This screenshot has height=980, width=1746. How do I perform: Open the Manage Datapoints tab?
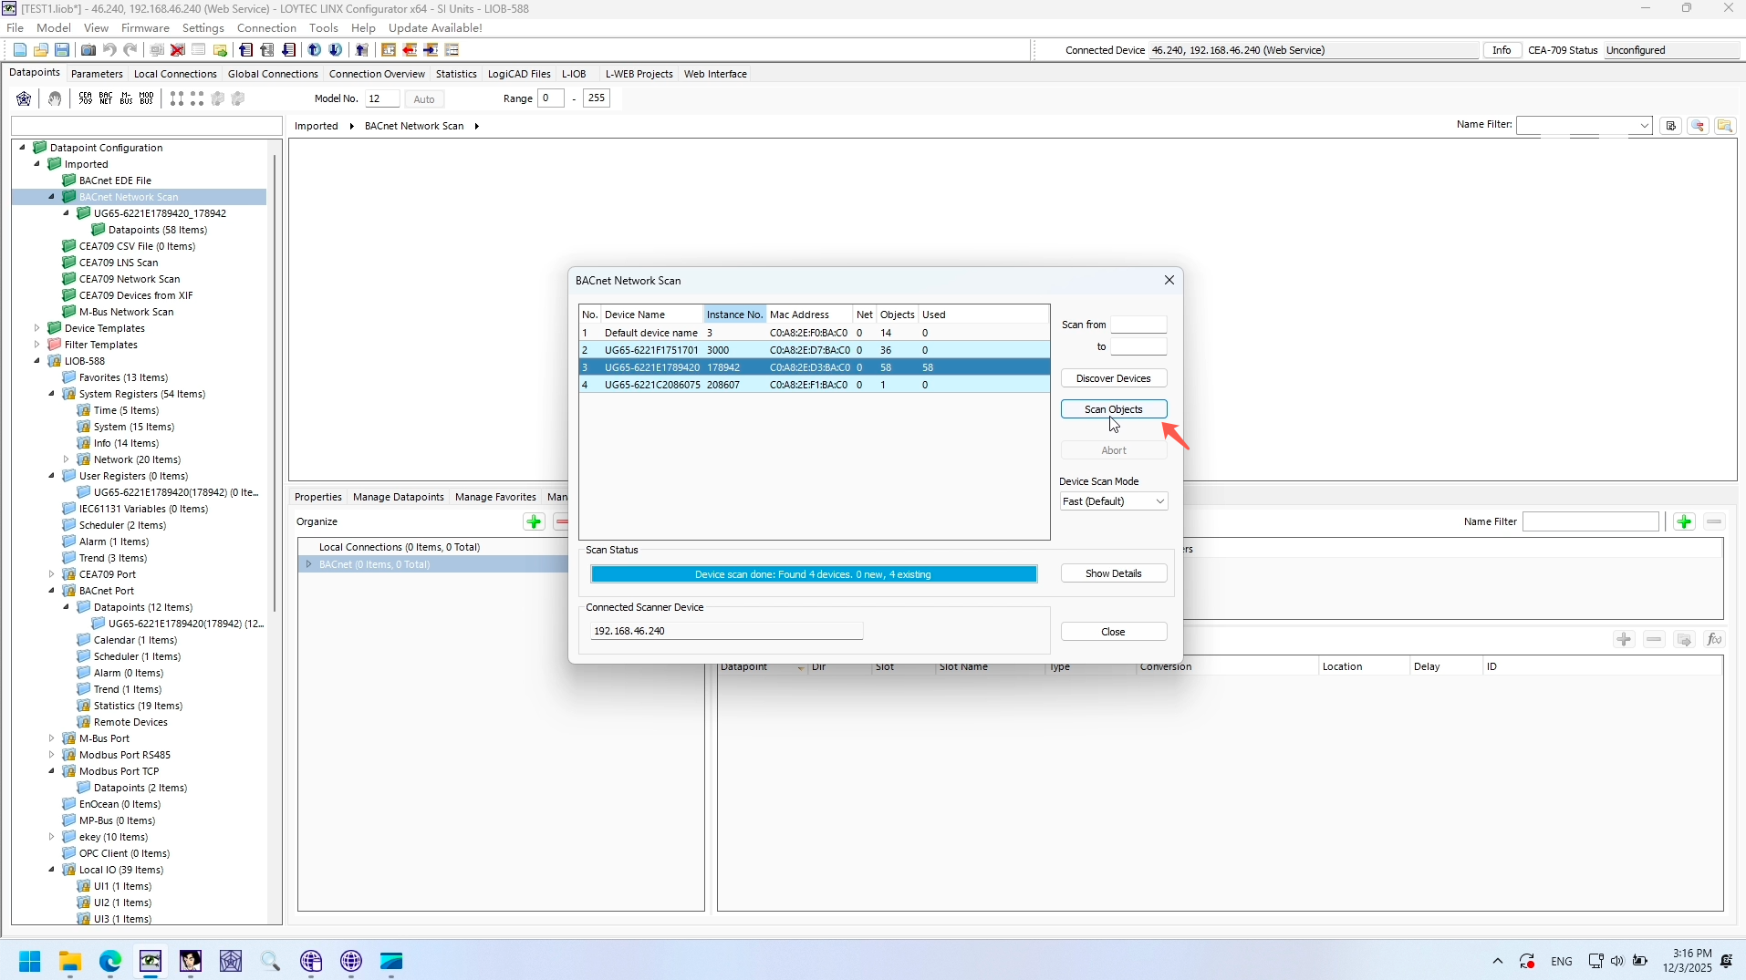[x=398, y=497]
